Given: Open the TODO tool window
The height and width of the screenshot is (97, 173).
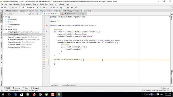Looking at the screenshot, I should (7, 88).
